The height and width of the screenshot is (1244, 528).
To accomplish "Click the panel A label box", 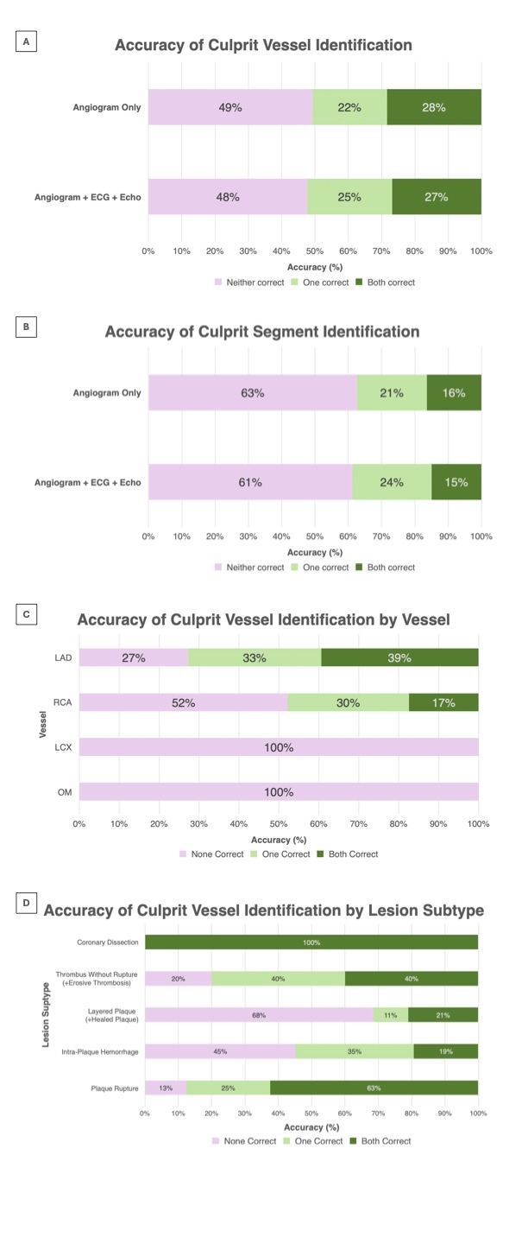I will point(27,42).
